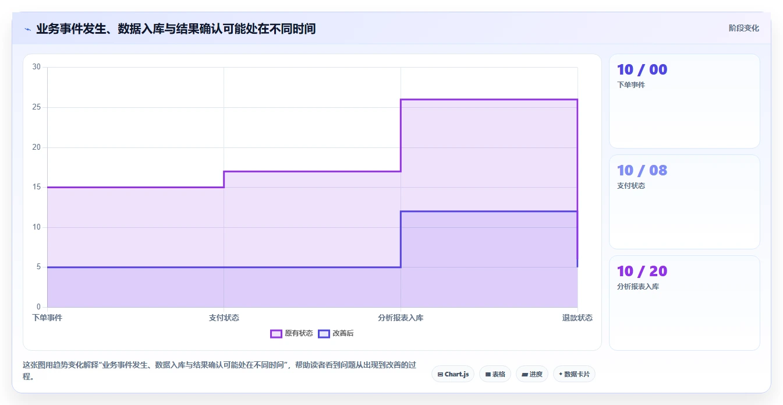Click the 表格 tag icon

click(x=488, y=374)
